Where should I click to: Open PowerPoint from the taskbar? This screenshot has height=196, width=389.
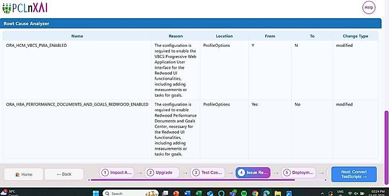point(176,193)
